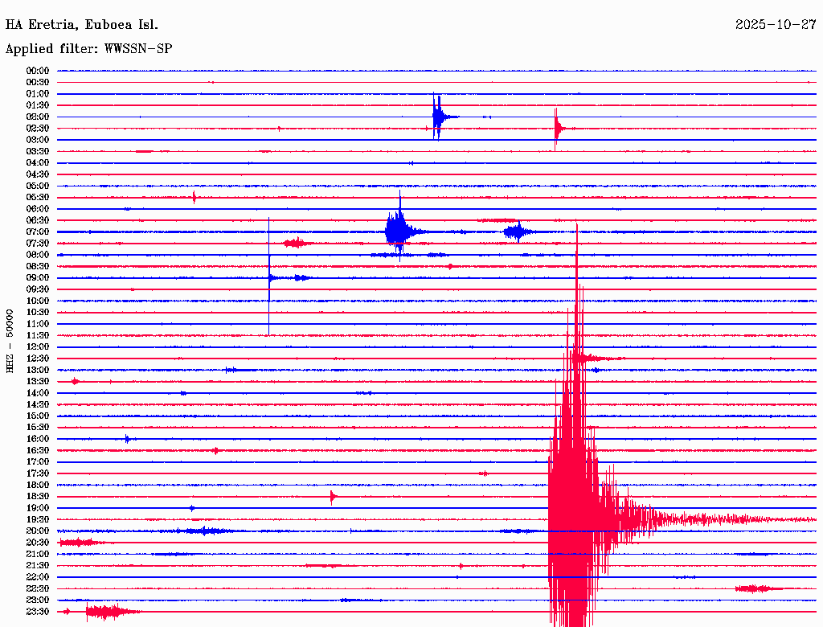The image size is (823, 627).
Task: Click the blue seismic event on the 02:00 trace
Action: (x=440, y=117)
